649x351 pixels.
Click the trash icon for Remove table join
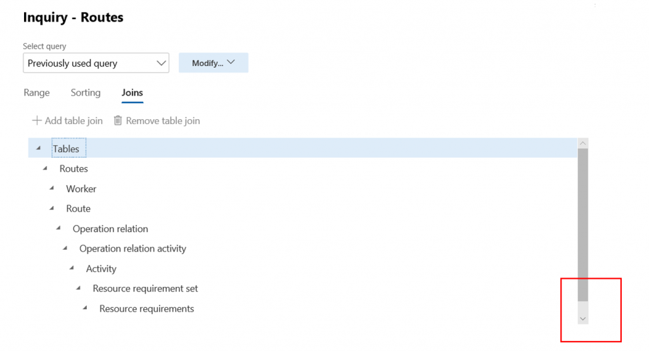118,120
